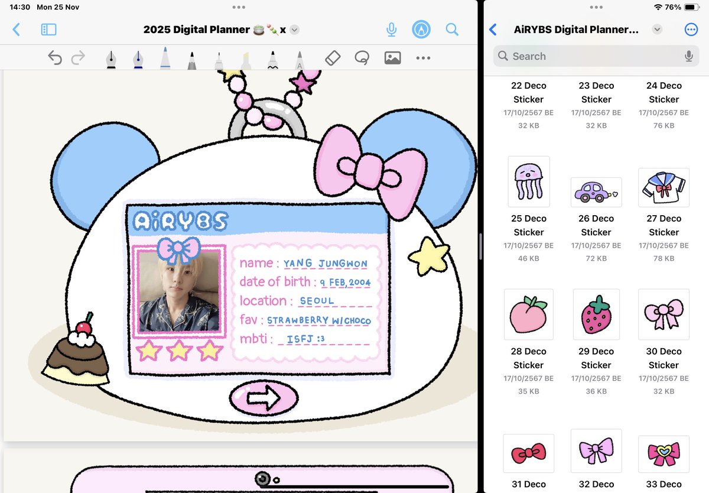Image resolution: width=709 pixels, height=493 pixels.
Task: Select the fine-tip crayon tool
Action: click(219, 59)
